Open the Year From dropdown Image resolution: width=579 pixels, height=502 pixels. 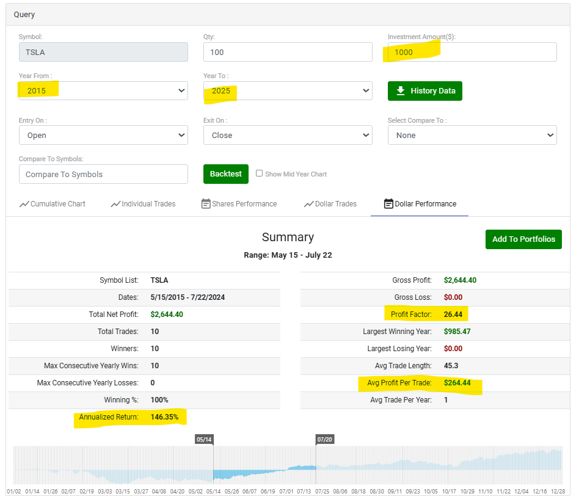[103, 91]
